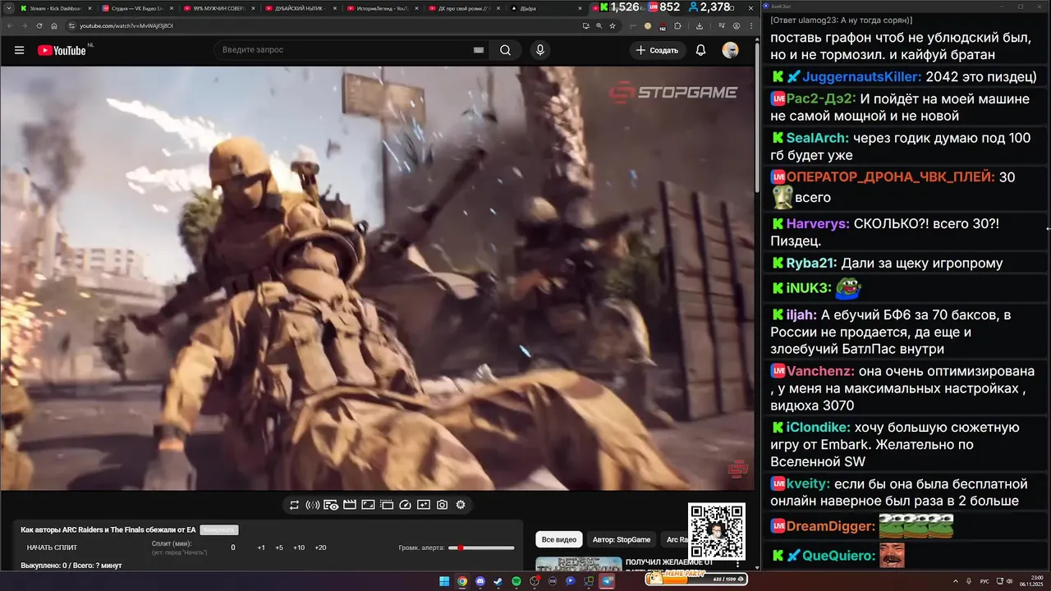The image size is (1051, 591).
Task: Open the YouTube hamburger guide menu
Action: (19, 50)
